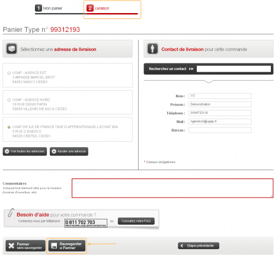This screenshot has width=275, height=255.
Task: Click the plus icon for Ajouter une adresse
Action: (54, 151)
